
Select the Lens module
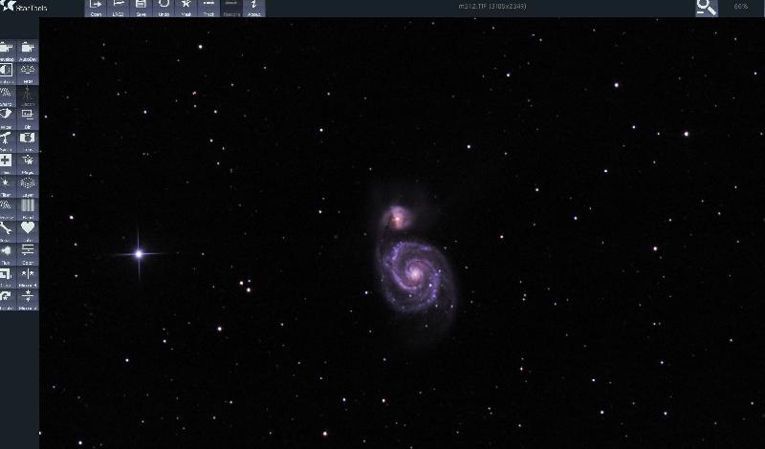[x=28, y=140]
